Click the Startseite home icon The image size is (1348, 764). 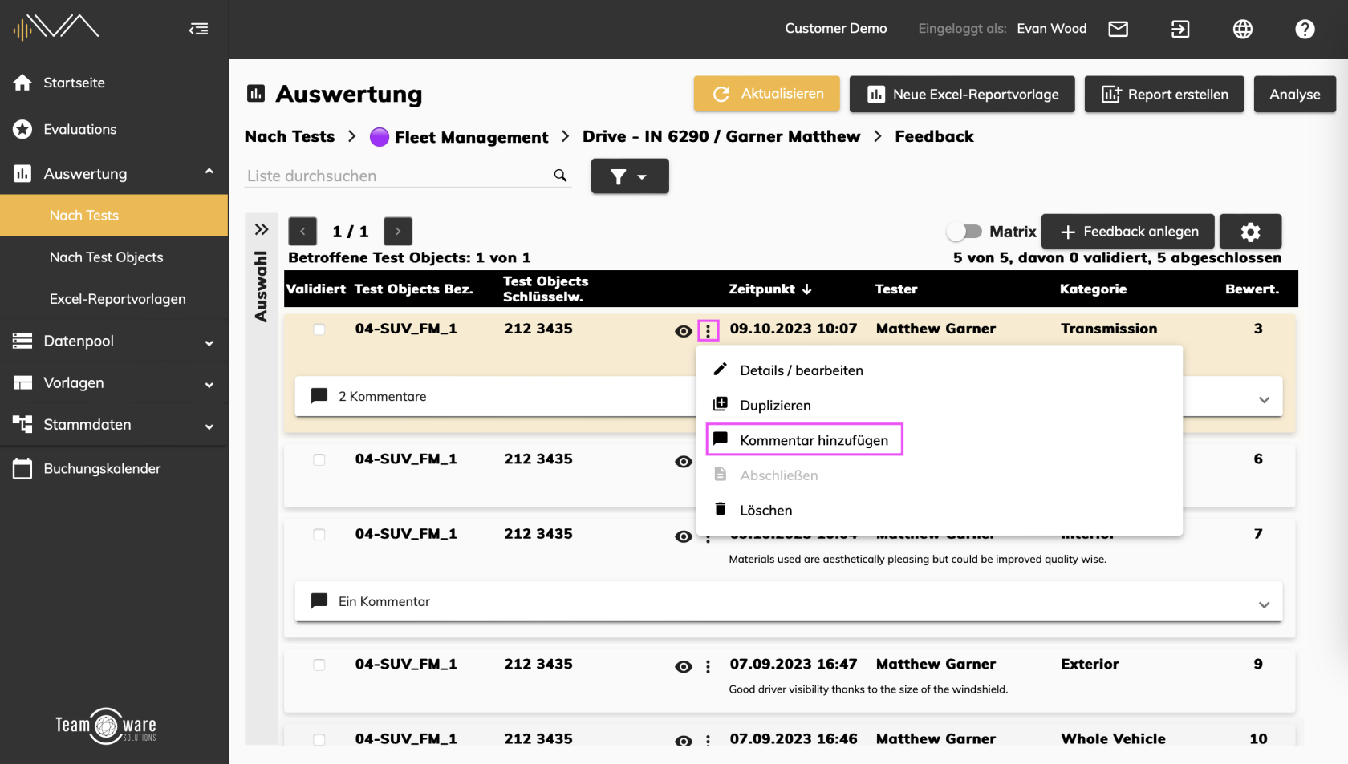tap(22, 83)
